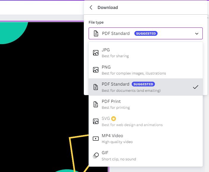Click the SUGGESTED badge in the list
209x172 pixels.
143,84
